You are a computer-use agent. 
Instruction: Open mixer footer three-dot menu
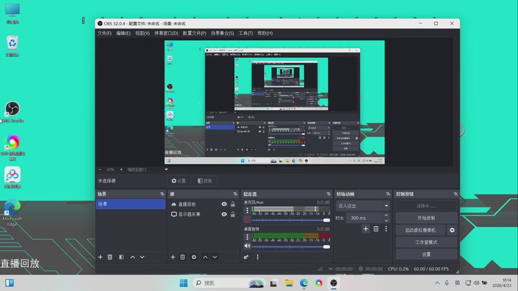tap(258, 257)
